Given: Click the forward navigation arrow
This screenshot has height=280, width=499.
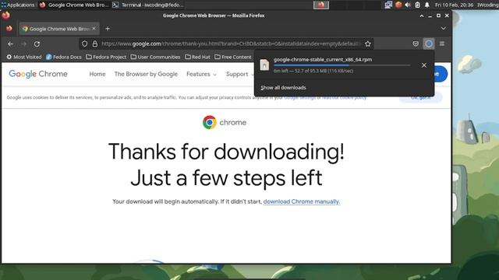Looking at the screenshot, I should pos(24,44).
